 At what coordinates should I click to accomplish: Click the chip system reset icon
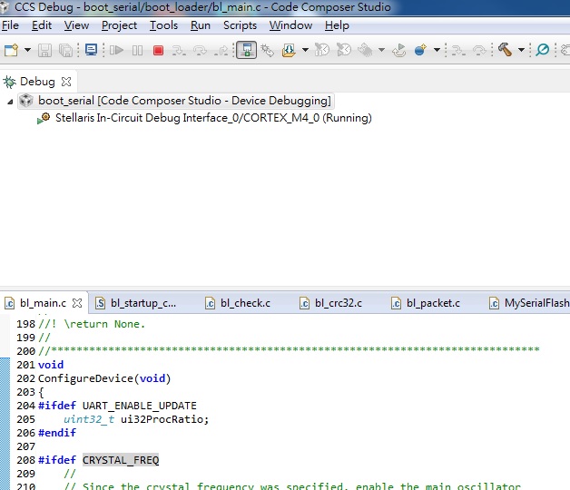pyautogui.click(x=366, y=50)
